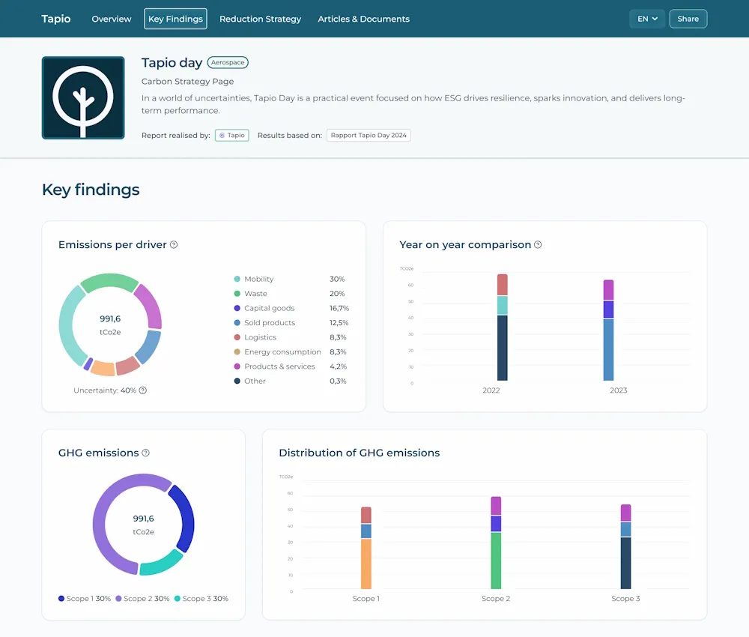Click the Tapio day tree logo image
This screenshot has height=637, width=749.
(83, 97)
